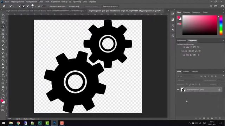Screen dimensions: 225x126
Task: Select the Hand tool
Action: [3, 86]
